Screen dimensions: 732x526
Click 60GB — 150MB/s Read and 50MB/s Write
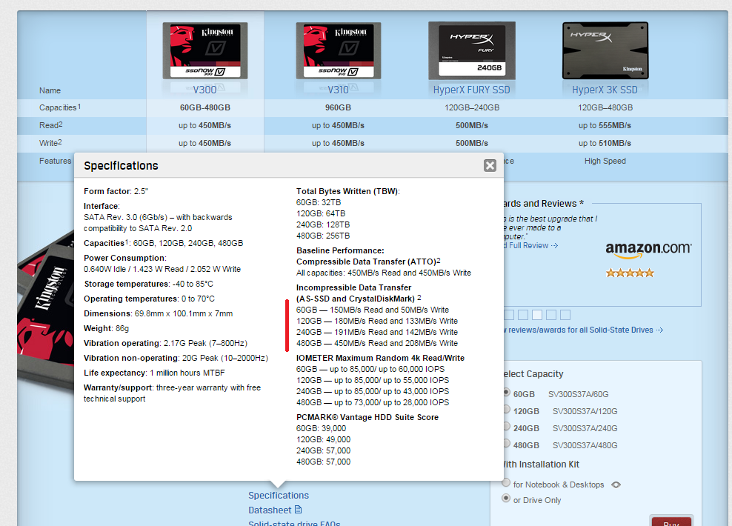click(373, 310)
